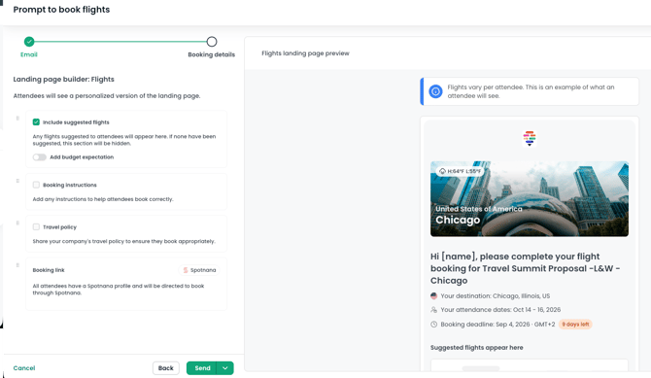
Task: Grab the drag handle for Booking instructions card
Action: [x=17, y=181]
